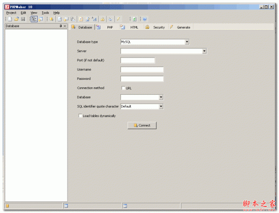Click the blue help question-mark icon
This screenshot has height=213, width=279.
(x=145, y=19)
